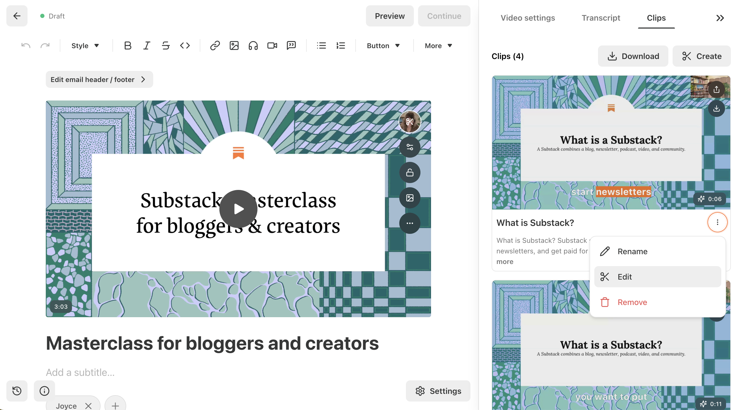Screen dimensions: 734x410
Task: Undo the last edit
Action: tap(26, 45)
